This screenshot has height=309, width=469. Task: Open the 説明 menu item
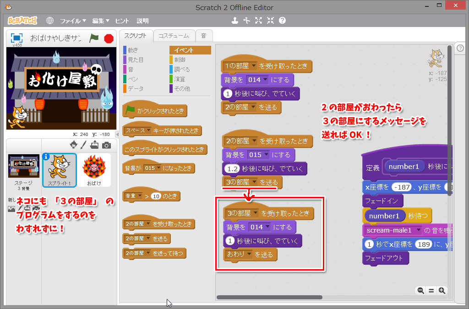pos(143,21)
